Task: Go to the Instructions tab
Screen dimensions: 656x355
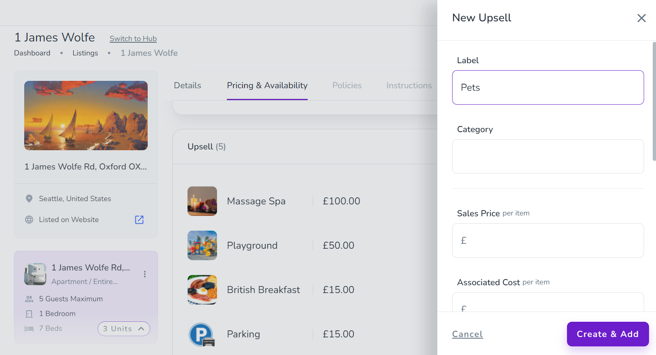Action: (x=409, y=85)
